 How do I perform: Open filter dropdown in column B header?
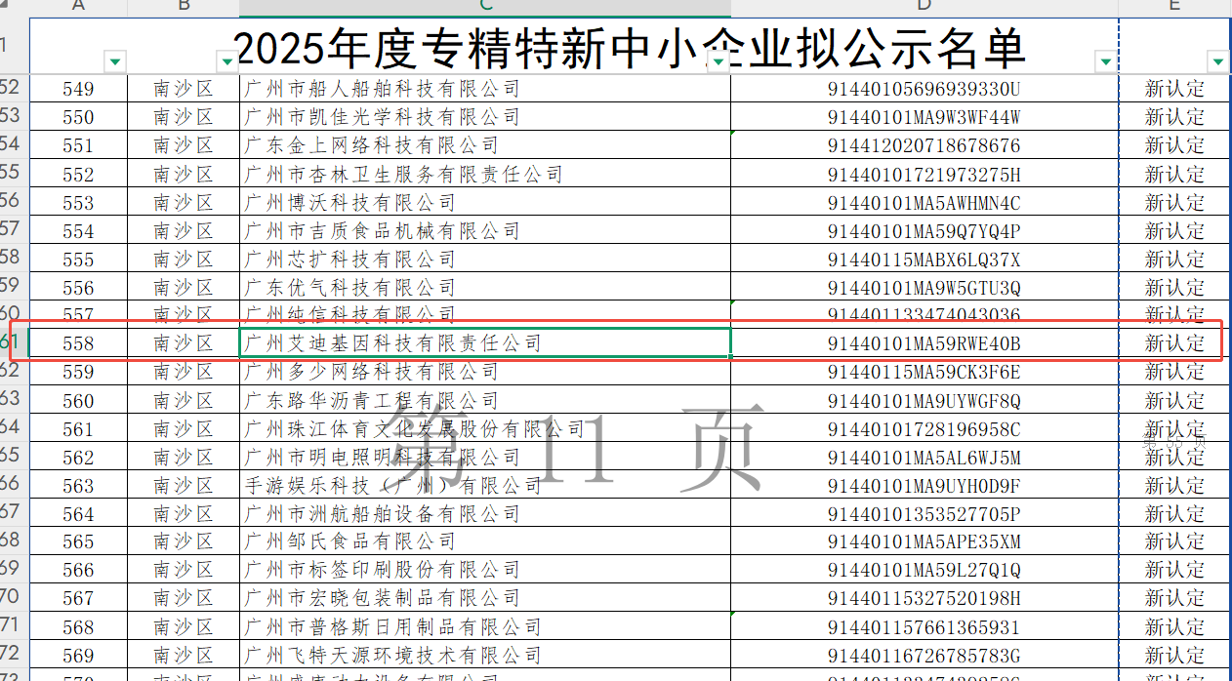(x=227, y=62)
